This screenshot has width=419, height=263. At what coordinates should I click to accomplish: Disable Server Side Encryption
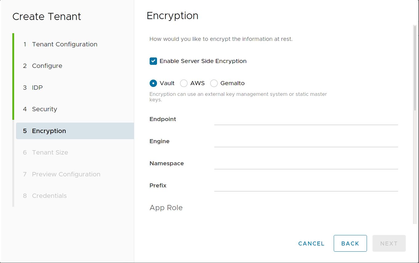click(153, 61)
